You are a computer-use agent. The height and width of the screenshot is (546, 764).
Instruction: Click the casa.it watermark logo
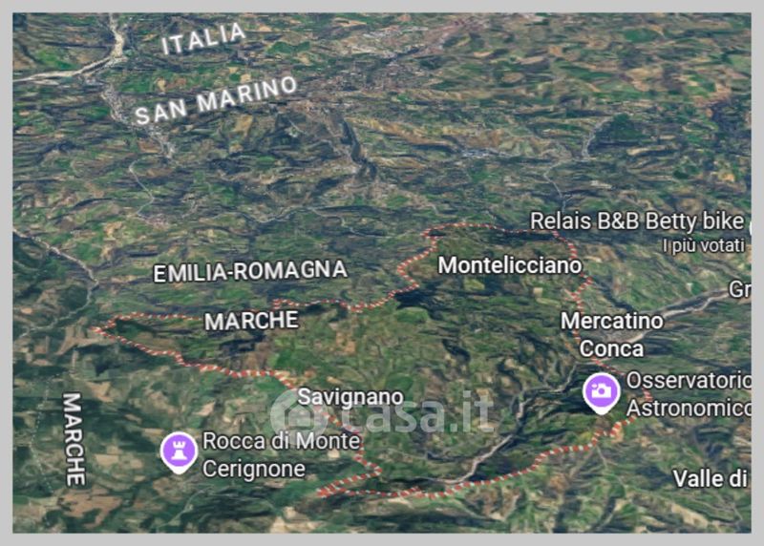point(383,413)
